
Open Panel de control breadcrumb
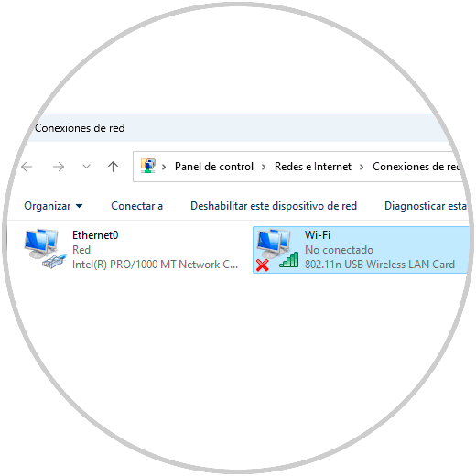(214, 167)
